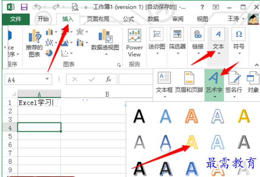This screenshot has width=260, height=177.
Task: Collapse the ribbon
Action: tap(256, 65)
